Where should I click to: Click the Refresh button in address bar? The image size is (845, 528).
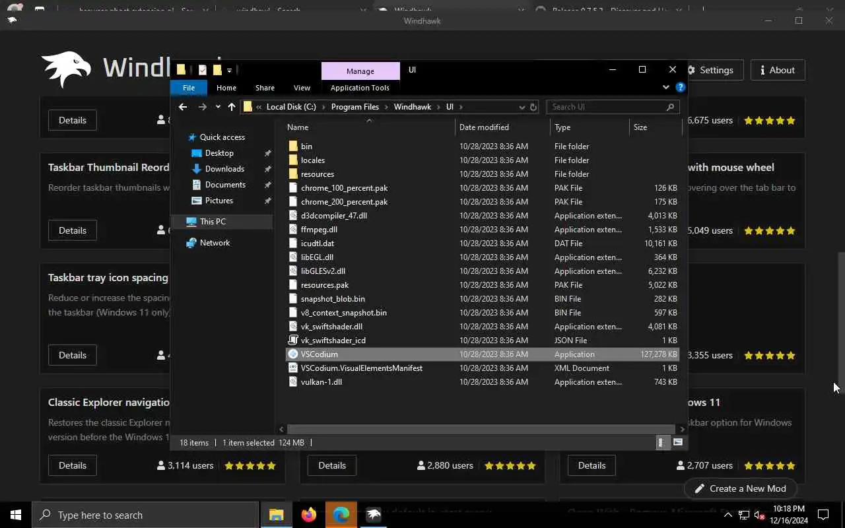tap(533, 107)
